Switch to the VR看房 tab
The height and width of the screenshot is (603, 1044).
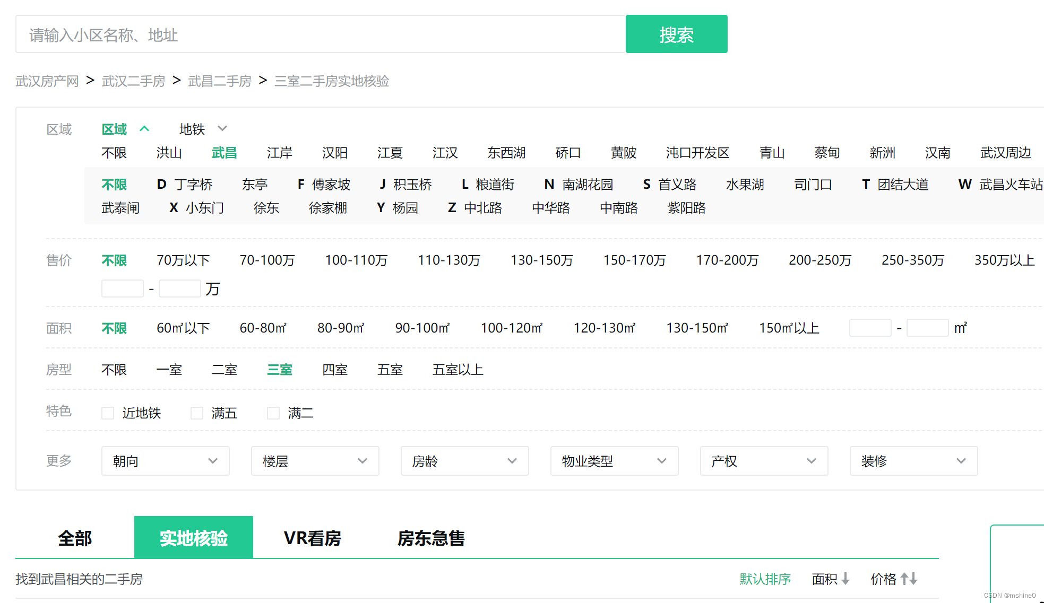(x=313, y=538)
